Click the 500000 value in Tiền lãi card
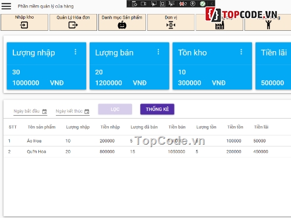This screenshot has width=291, height=218. coord(272,83)
